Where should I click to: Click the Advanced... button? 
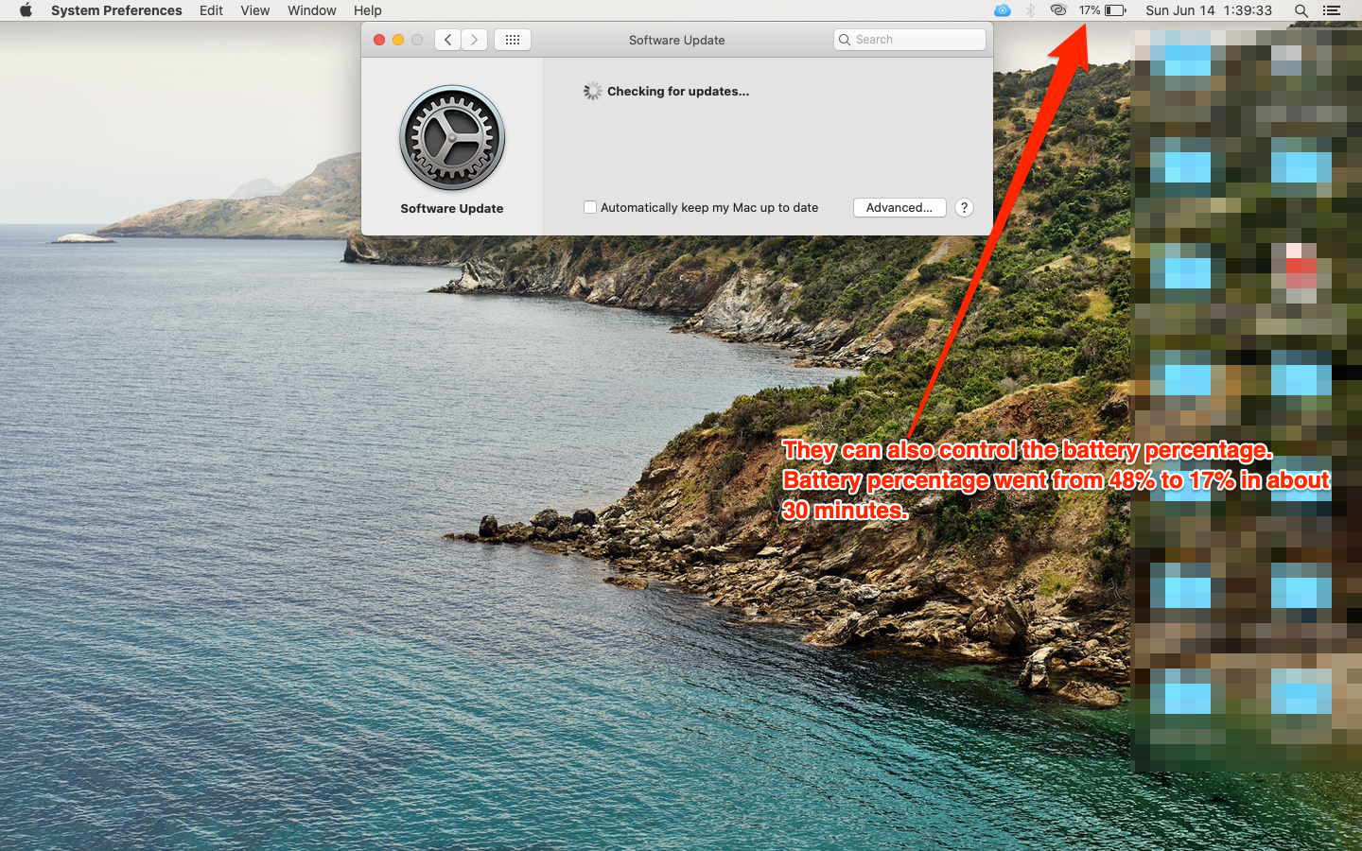(x=899, y=207)
